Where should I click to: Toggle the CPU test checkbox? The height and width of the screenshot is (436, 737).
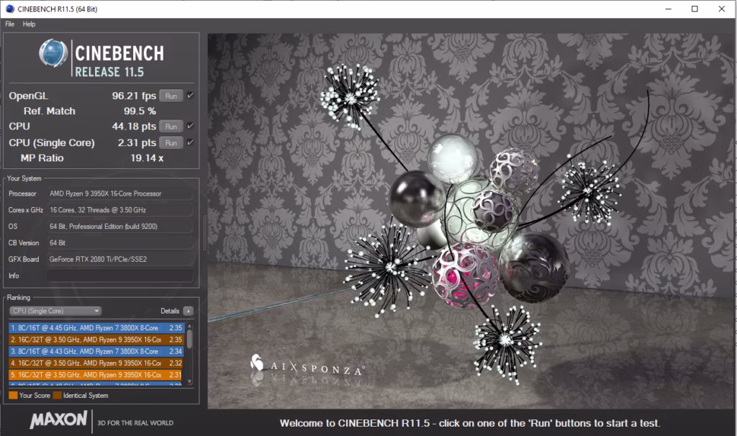point(190,126)
